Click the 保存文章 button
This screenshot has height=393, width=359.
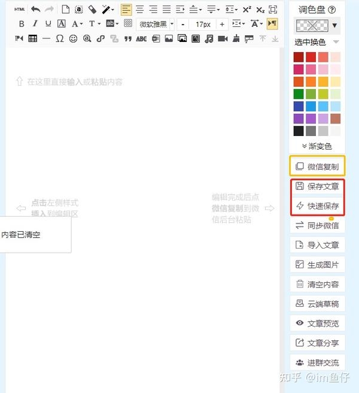tap(318, 186)
